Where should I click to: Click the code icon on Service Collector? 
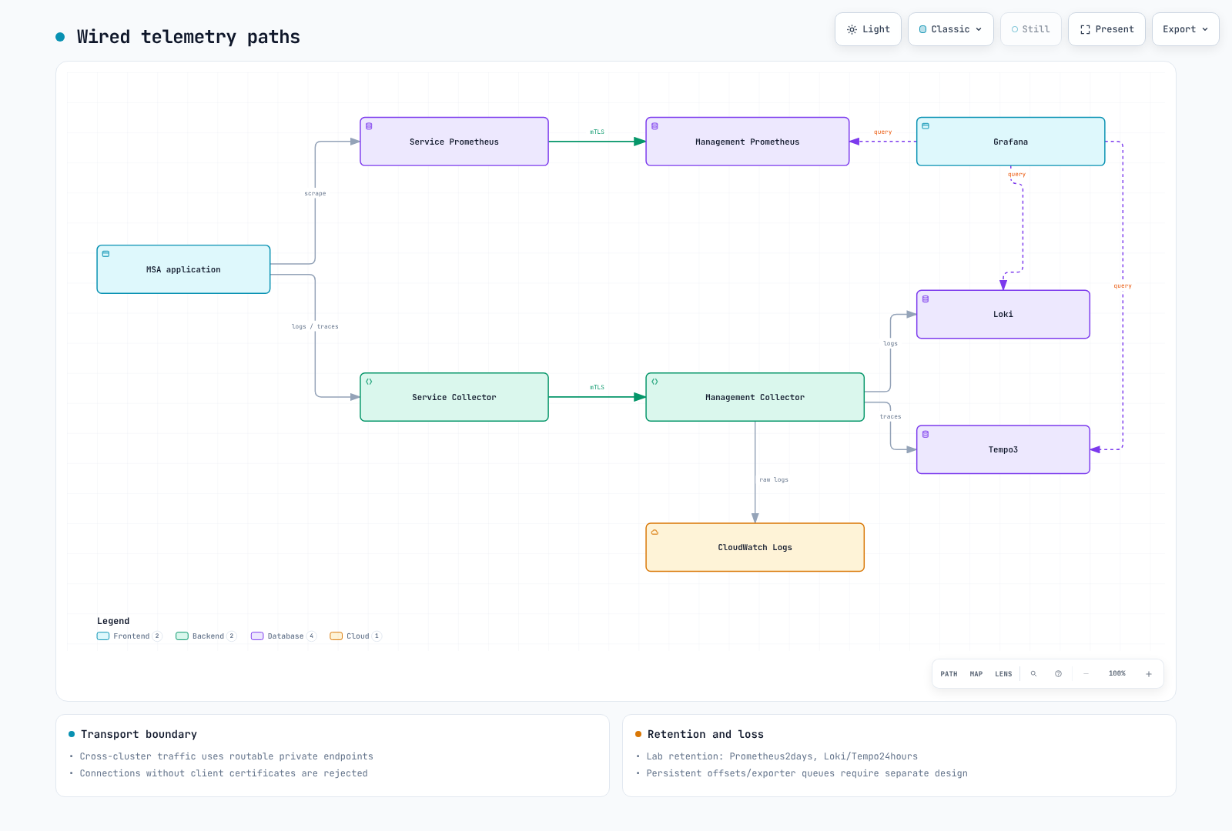tap(369, 382)
